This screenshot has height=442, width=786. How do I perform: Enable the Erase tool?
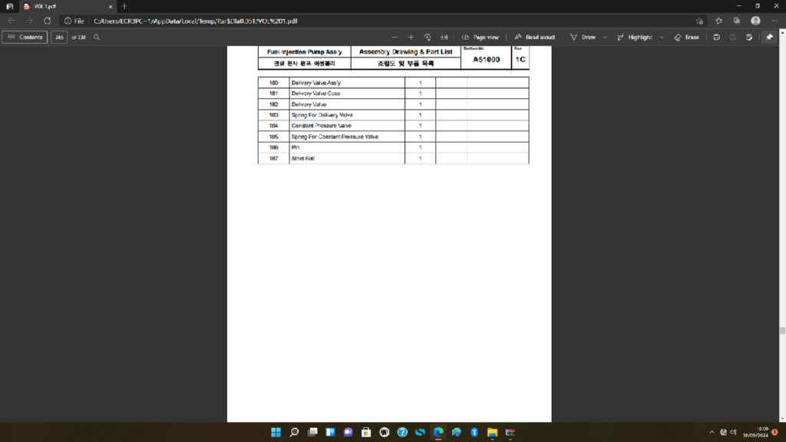(x=686, y=37)
